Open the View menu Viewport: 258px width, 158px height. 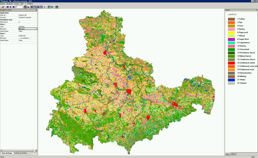coord(22,4)
